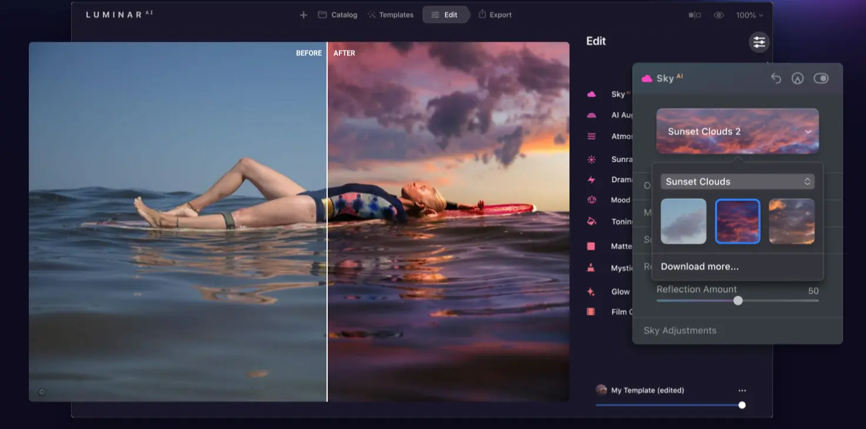Click the Film Grain filmstrip icon
866x429 pixels.
click(x=591, y=311)
